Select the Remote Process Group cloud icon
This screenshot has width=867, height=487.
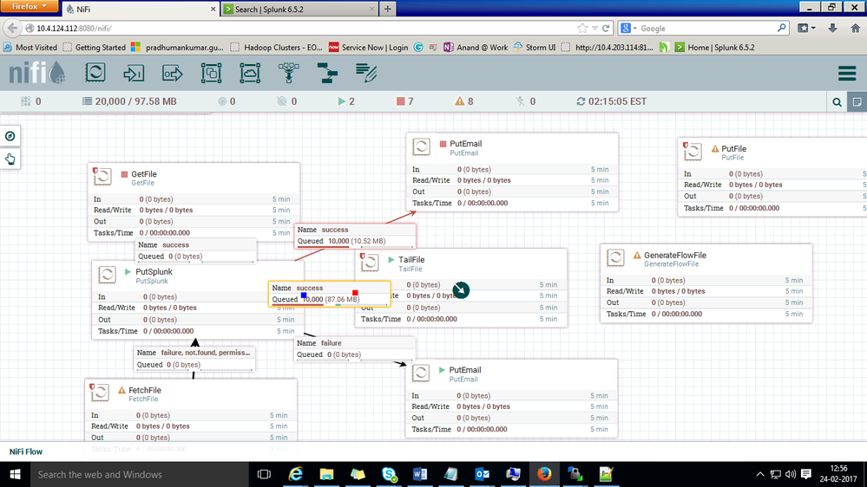point(250,73)
